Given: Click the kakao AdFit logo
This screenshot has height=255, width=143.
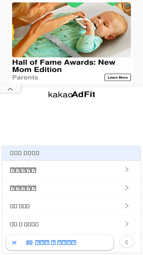Looking at the screenshot, I should (71, 94).
